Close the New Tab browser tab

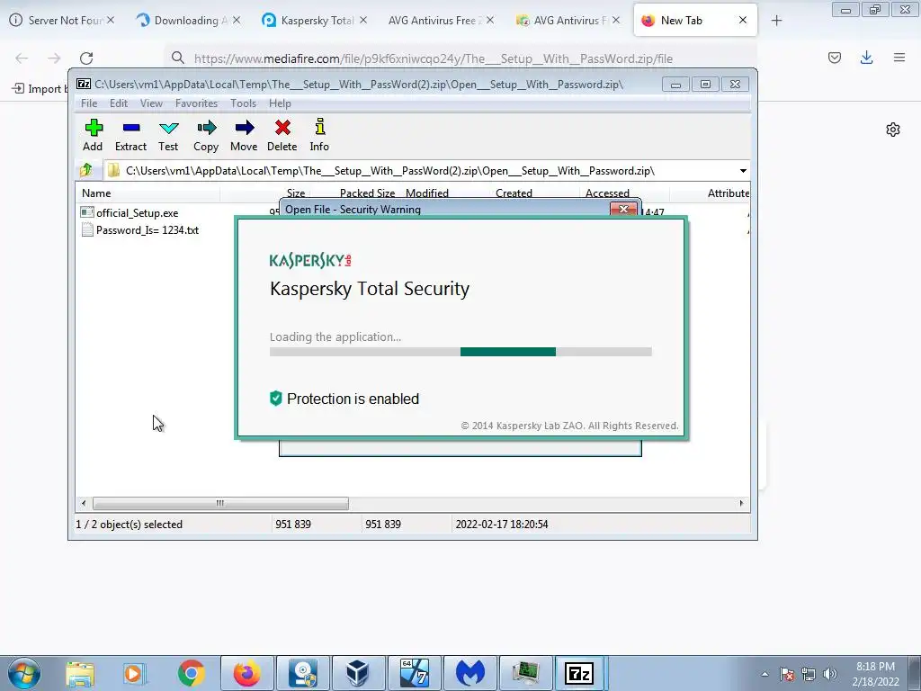point(742,21)
